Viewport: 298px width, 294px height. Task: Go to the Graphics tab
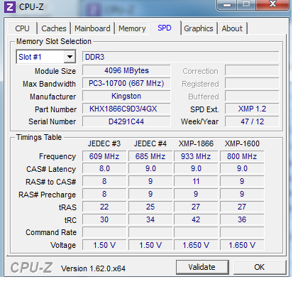tap(199, 28)
